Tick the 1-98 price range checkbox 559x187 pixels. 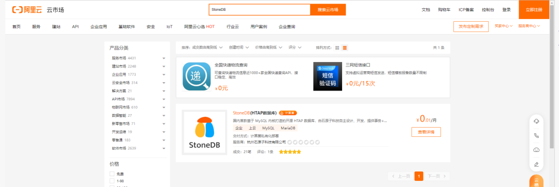112,181
